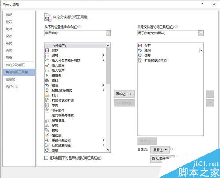Click the 编号 numbering icon in command list
The width and height of the screenshot is (220, 178).
tap(47, 55)
